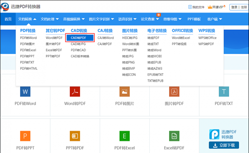
Task: Select PPT转视频 menu entry
Action: pyautogui.click(x=179, y=44)
